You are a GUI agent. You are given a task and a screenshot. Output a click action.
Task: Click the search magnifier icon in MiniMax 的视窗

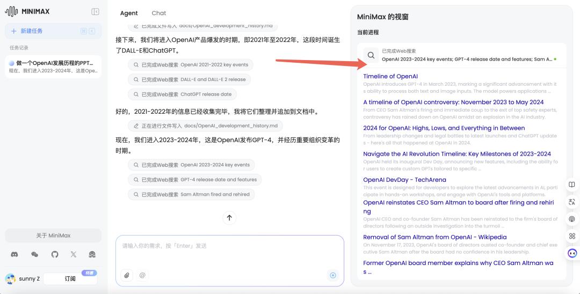[371, 55]
